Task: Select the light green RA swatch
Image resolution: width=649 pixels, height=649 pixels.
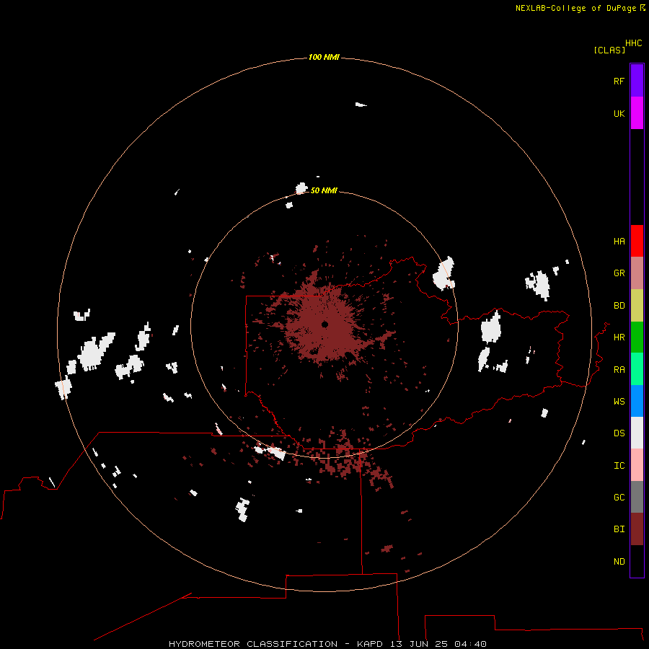Action: (637, 369)
